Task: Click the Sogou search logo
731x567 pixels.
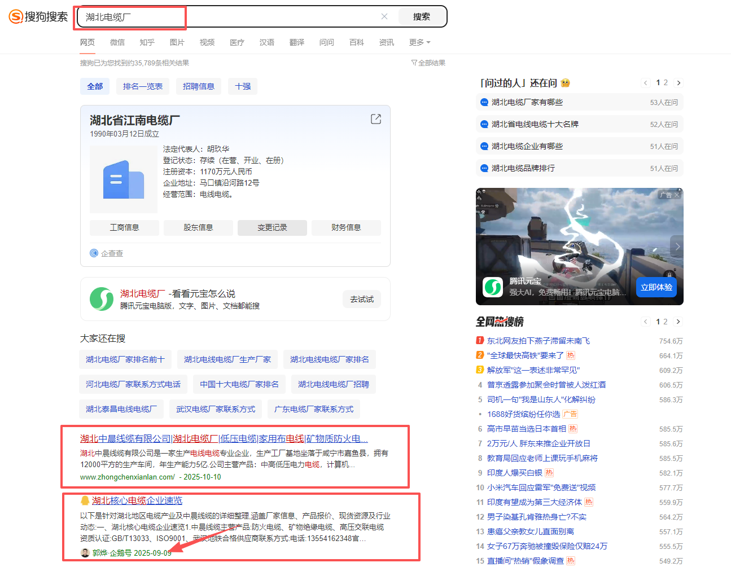Action: pos(38,16)
